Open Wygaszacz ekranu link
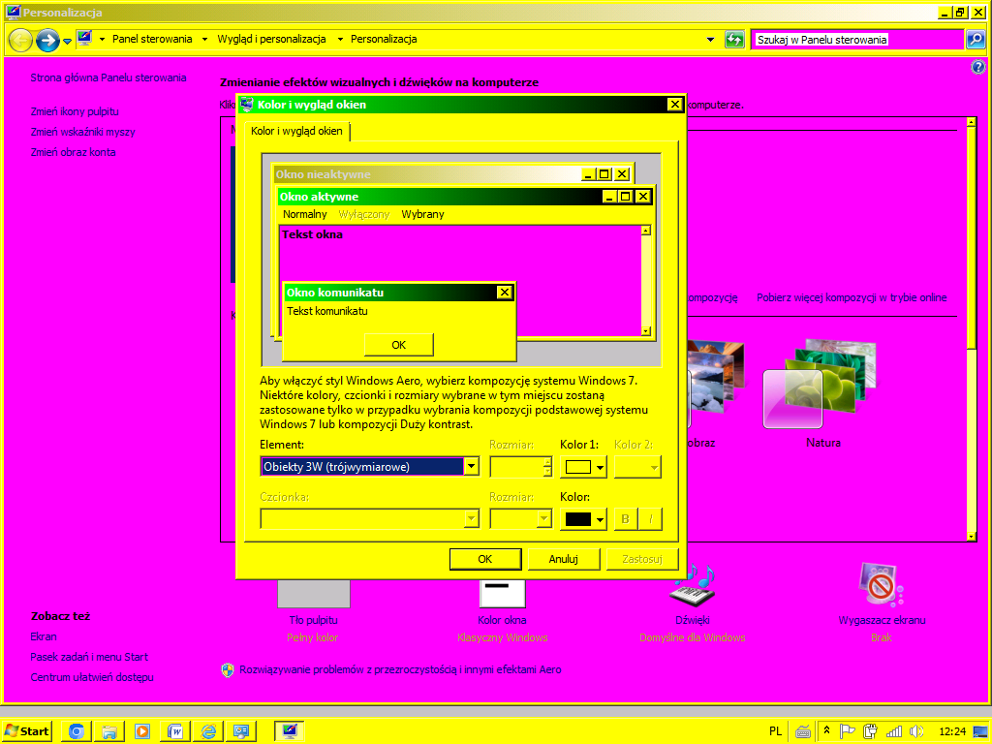992x744 pixels. pos(882,620)
